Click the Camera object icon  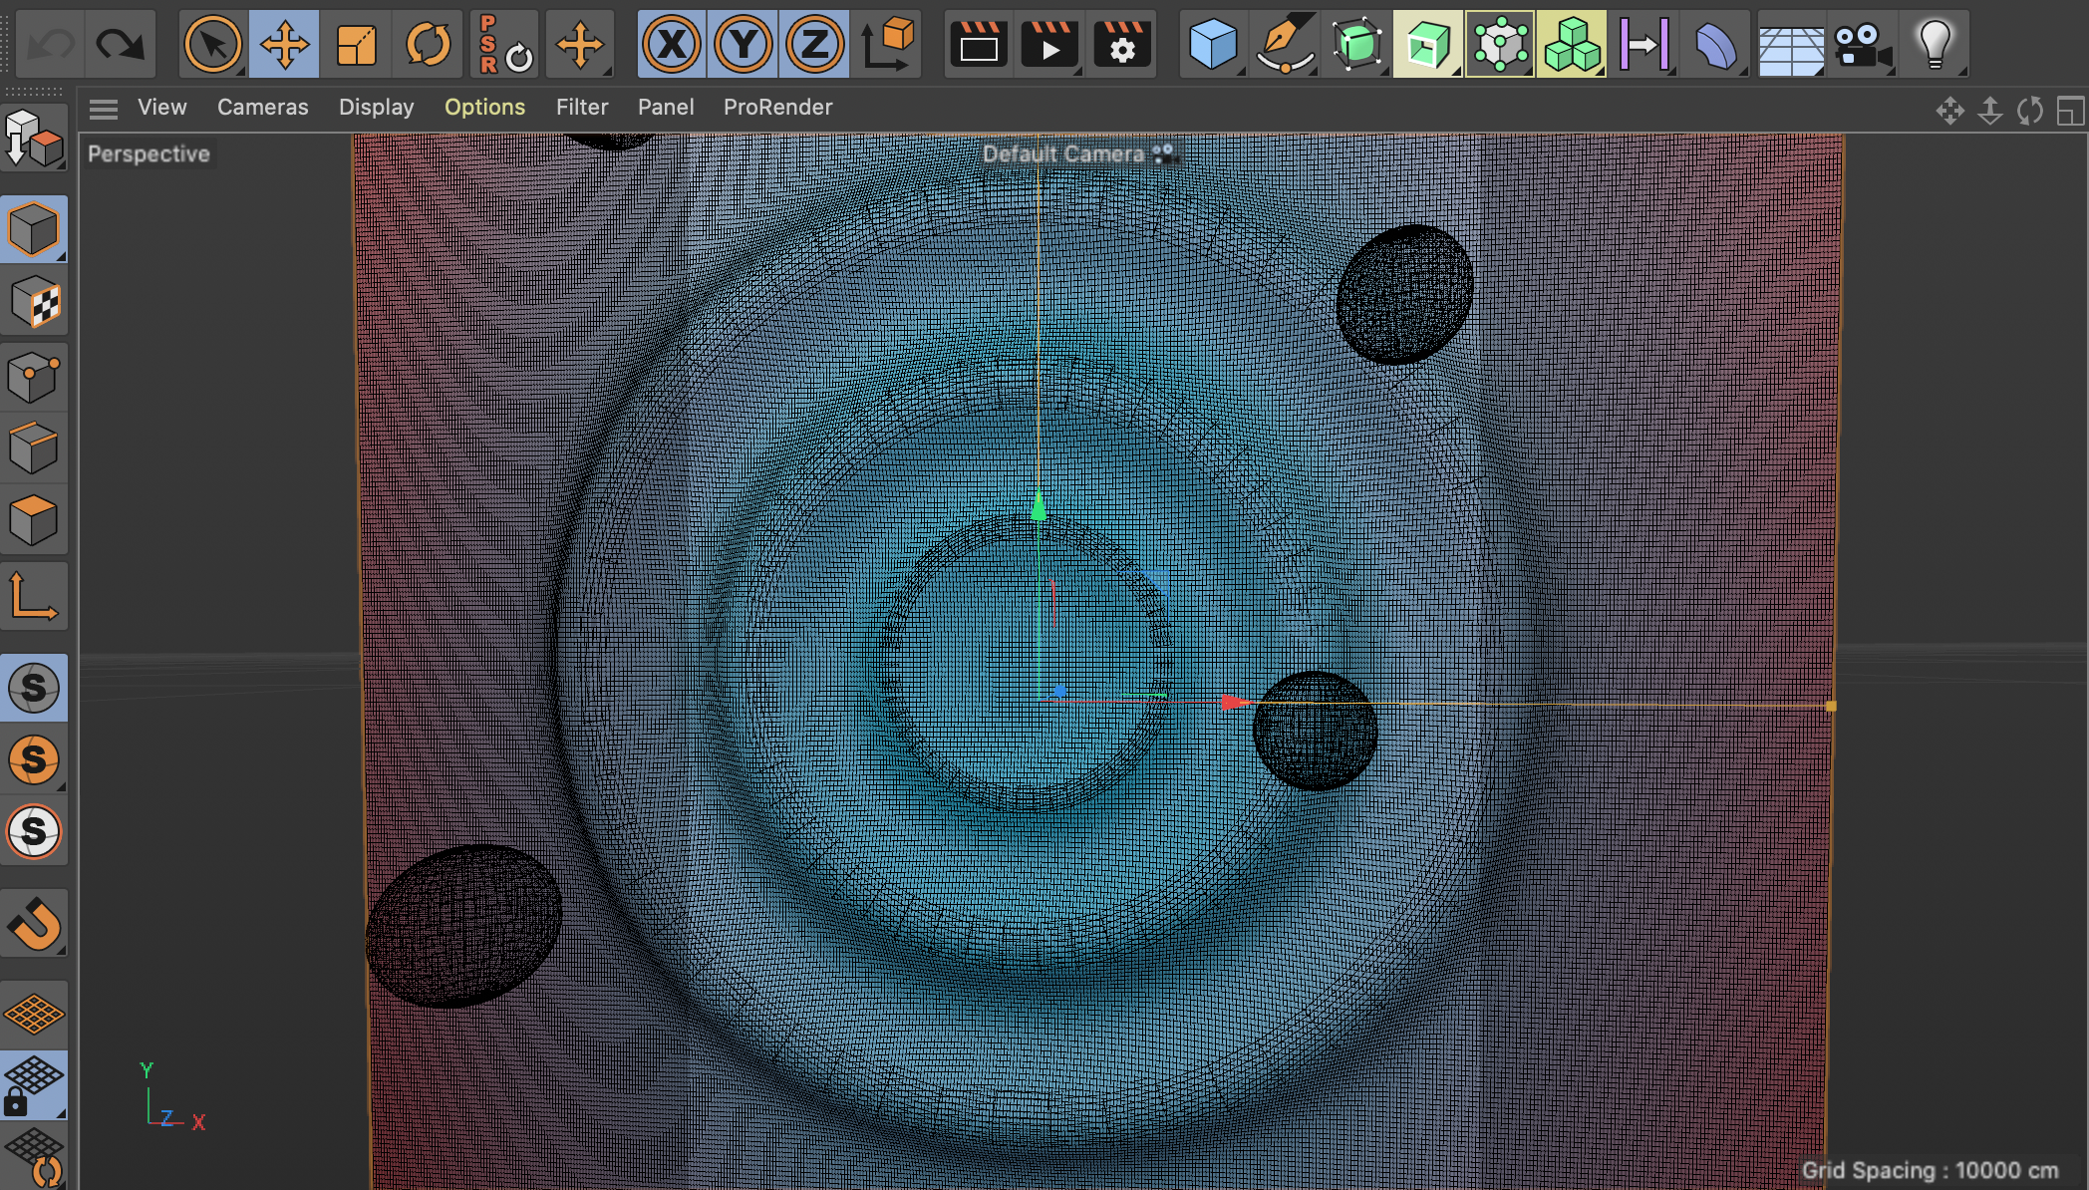(x=1861, y=44)
